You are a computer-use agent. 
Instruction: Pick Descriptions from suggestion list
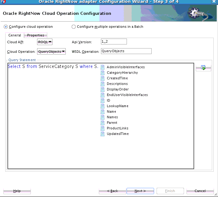click(x=117, y=84)
